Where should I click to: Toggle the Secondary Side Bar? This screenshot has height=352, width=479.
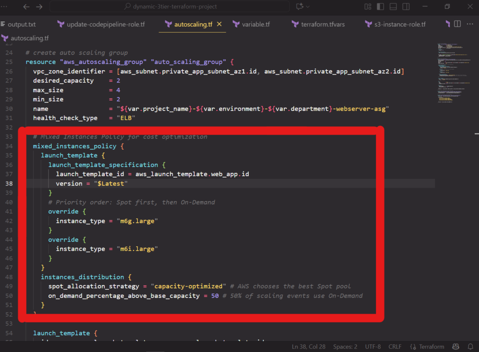406,7
